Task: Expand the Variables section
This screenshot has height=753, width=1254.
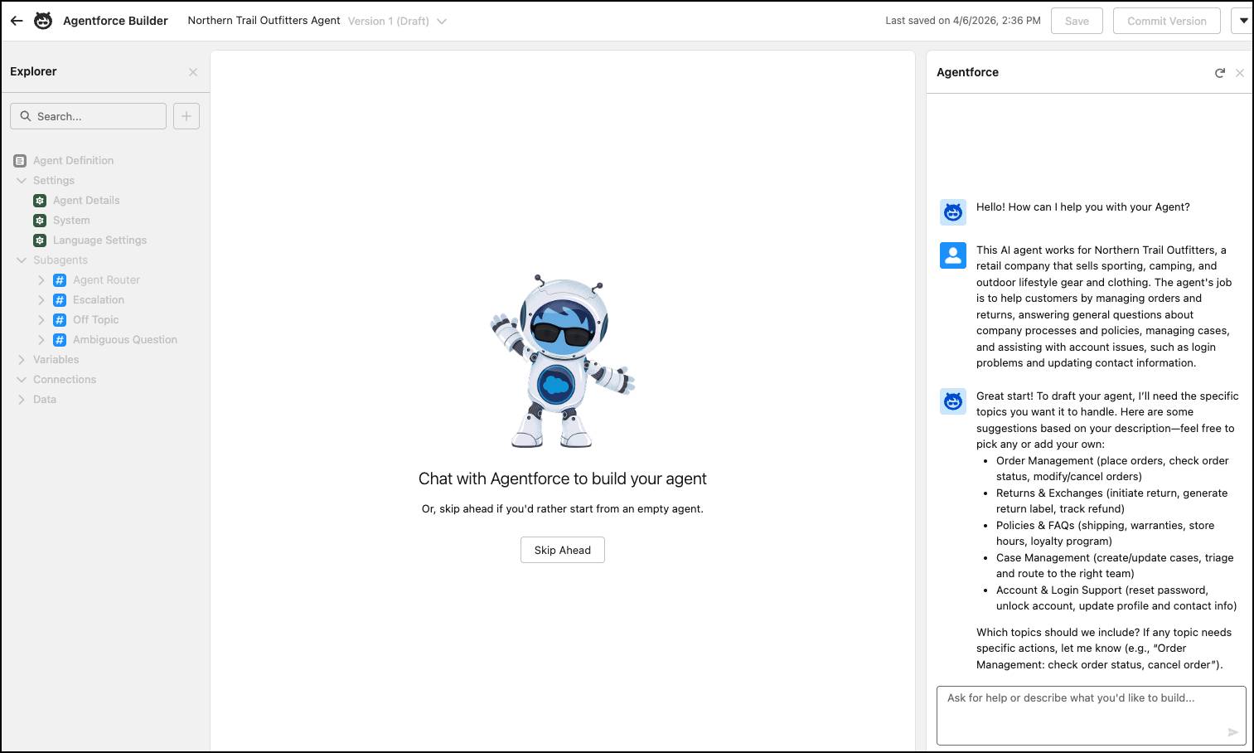Action: 22,360
